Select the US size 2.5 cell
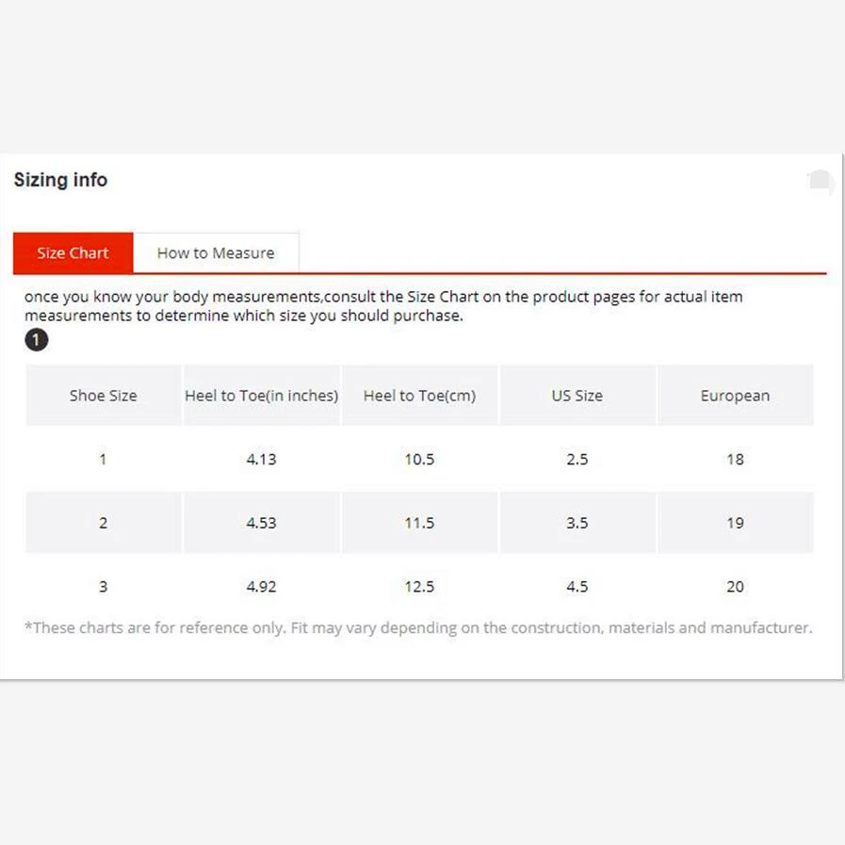Viewport: 845px width, 845px height. point(577,459)
